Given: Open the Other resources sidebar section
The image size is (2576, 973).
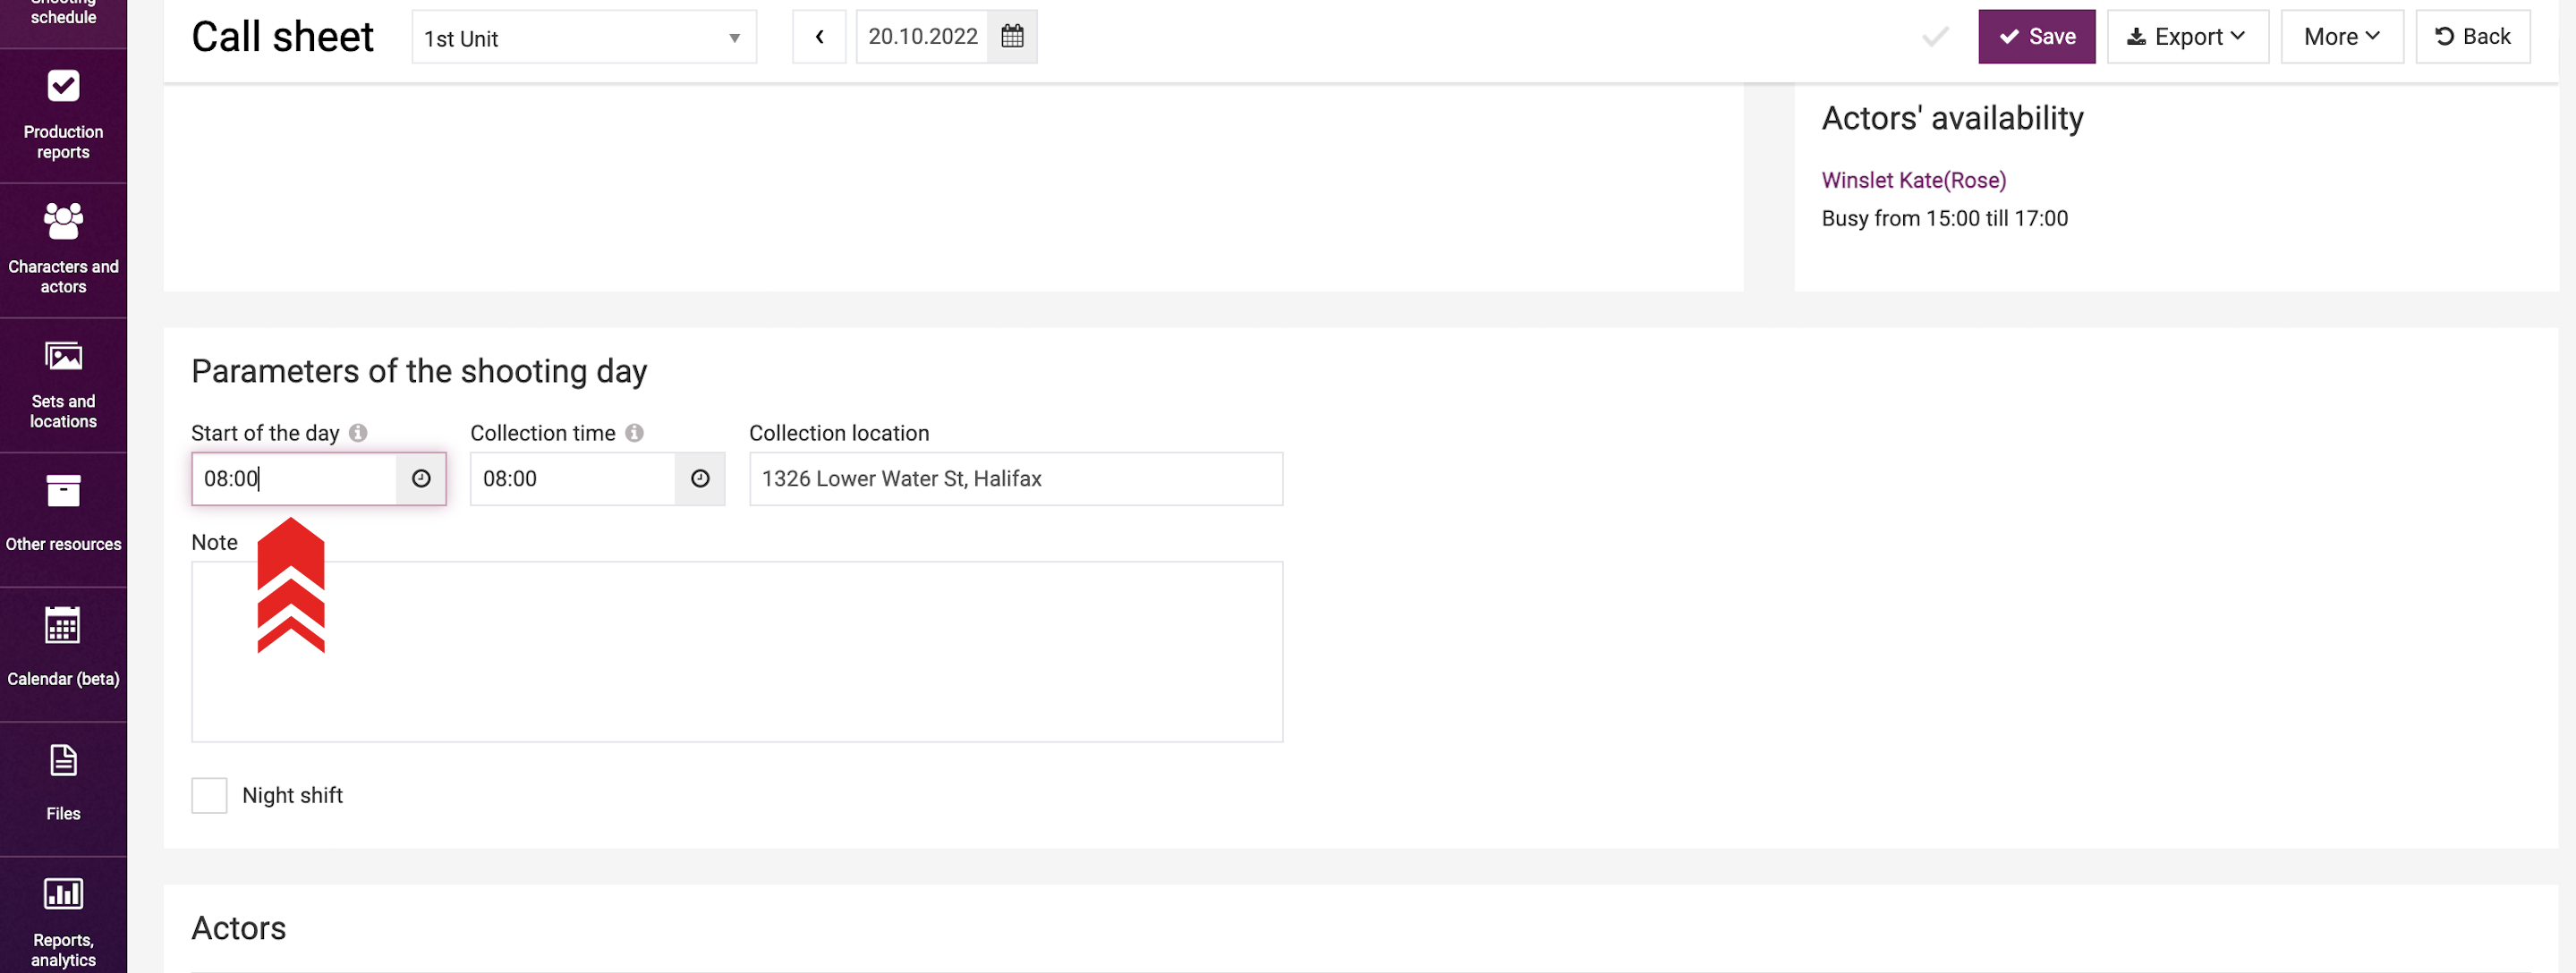Looking at the screenshot, I should click(x=63, y=519).
